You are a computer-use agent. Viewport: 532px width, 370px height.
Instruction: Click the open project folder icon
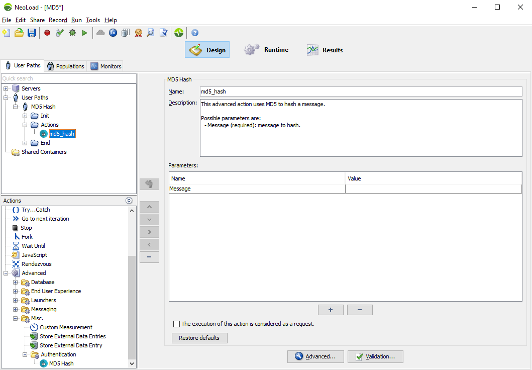tap(19, 33)
